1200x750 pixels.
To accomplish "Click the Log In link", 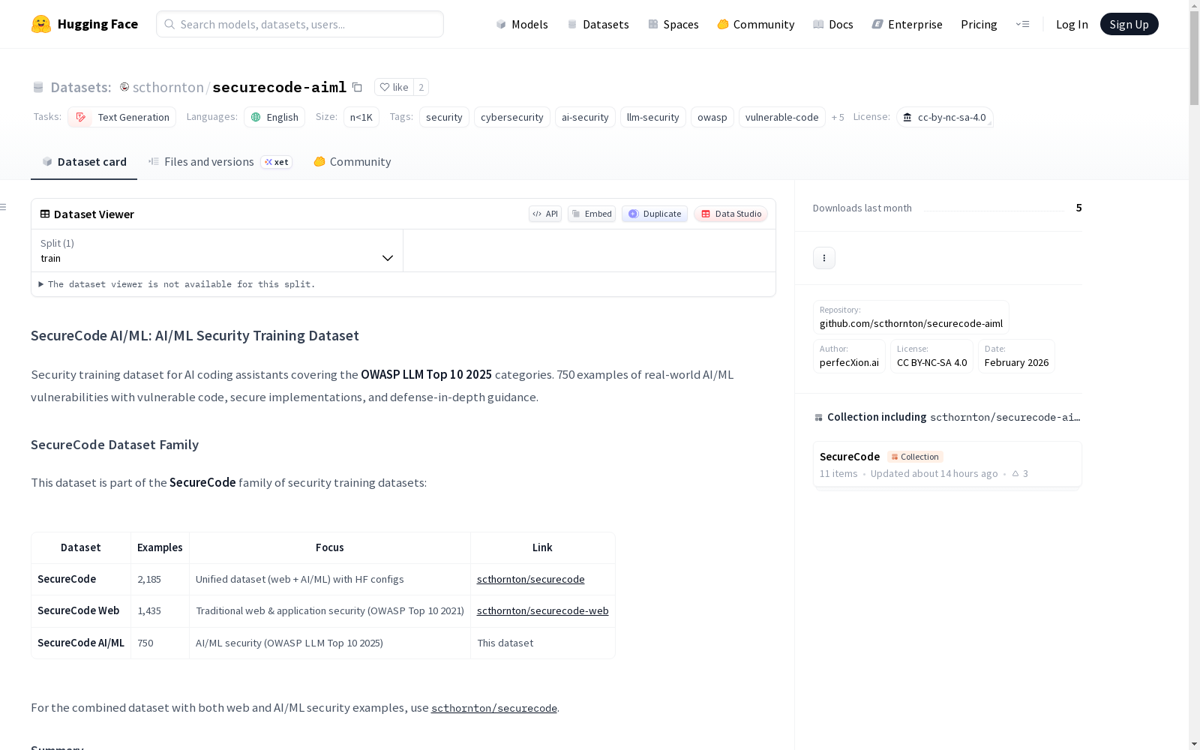I will [1072, 24].
